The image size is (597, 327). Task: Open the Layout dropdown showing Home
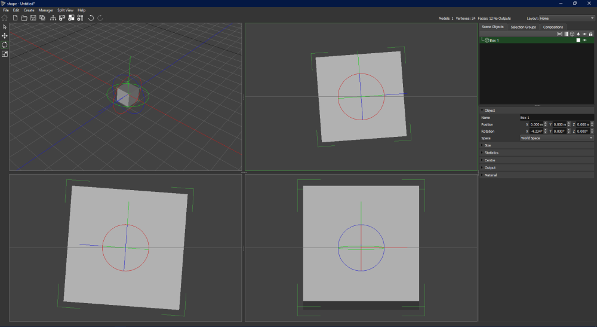(x=567, y=19)
